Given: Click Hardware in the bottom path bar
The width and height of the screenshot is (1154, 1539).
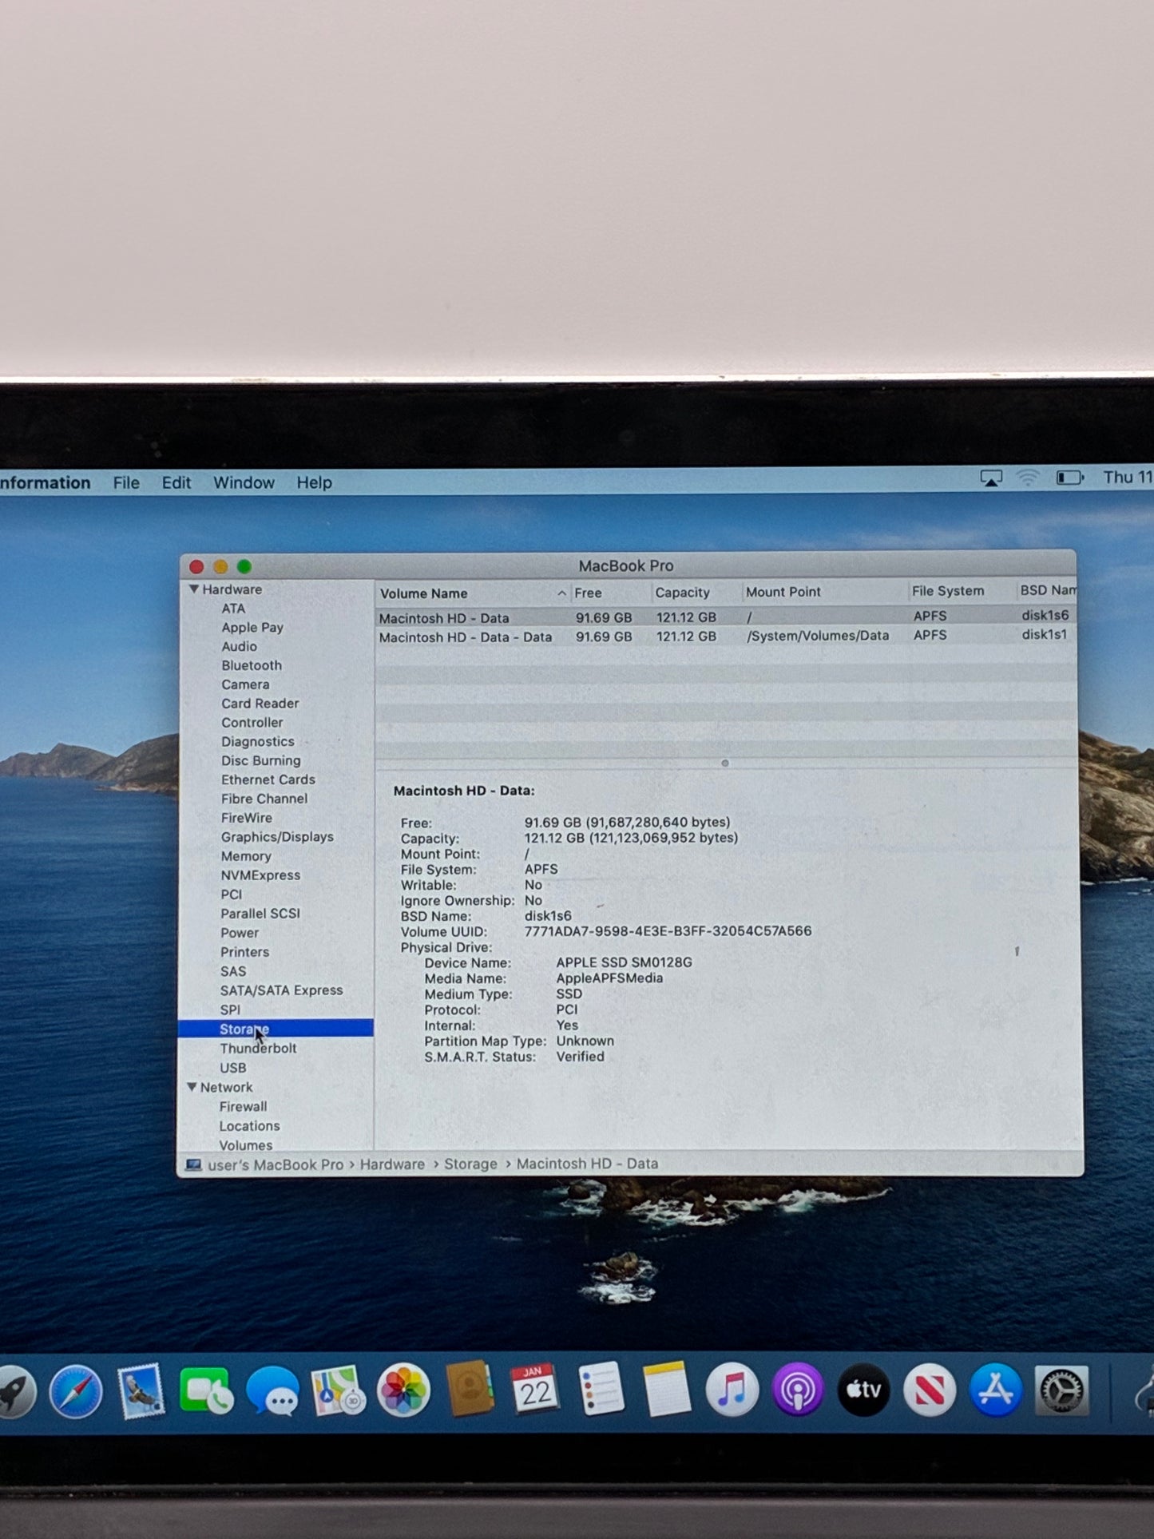Looking at the screenshot, I should tap(392, 1164).
